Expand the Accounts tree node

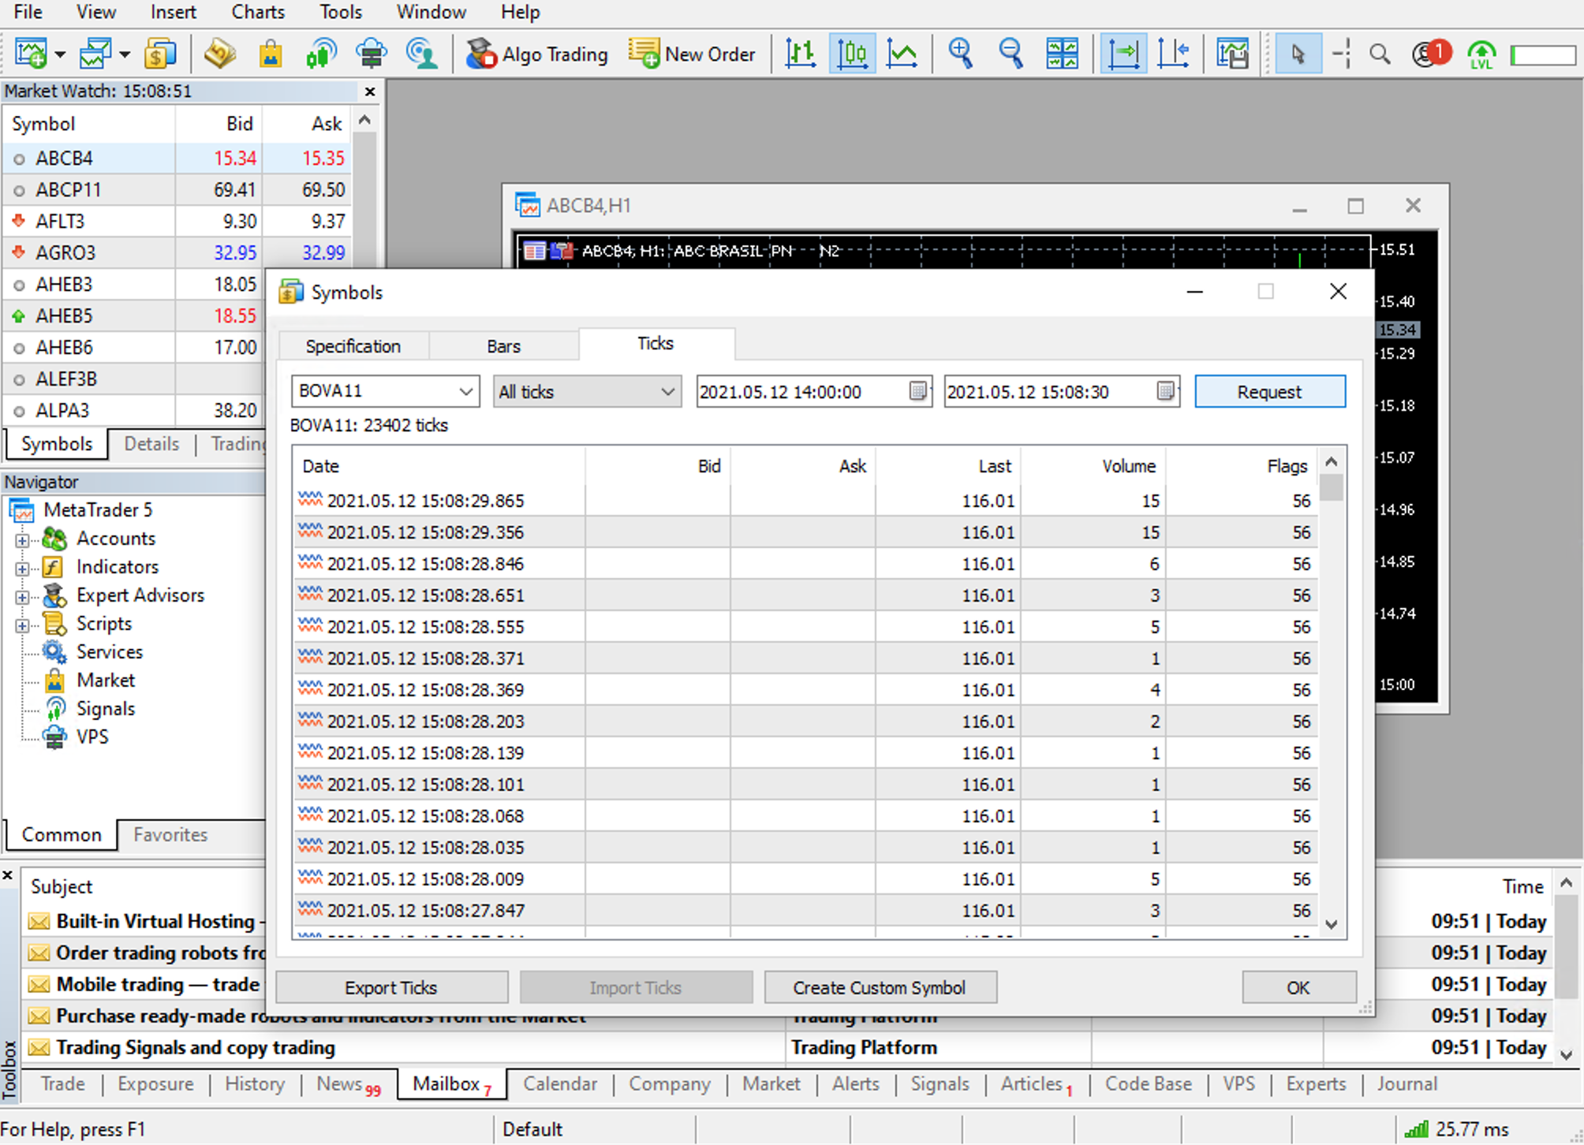[22, 540]
